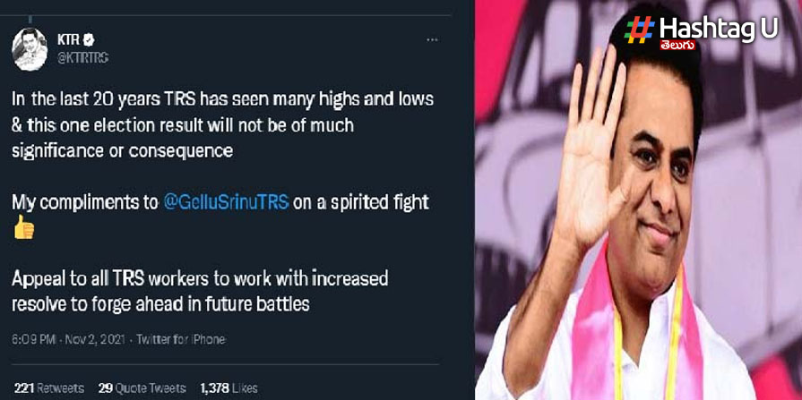Open the @KTRTRS handle link
802x400 pixels.
pyautogui.click(x=82, y=58)
